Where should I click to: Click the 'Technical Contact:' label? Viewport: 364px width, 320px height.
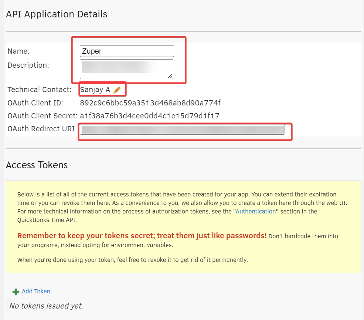(39, 90)
